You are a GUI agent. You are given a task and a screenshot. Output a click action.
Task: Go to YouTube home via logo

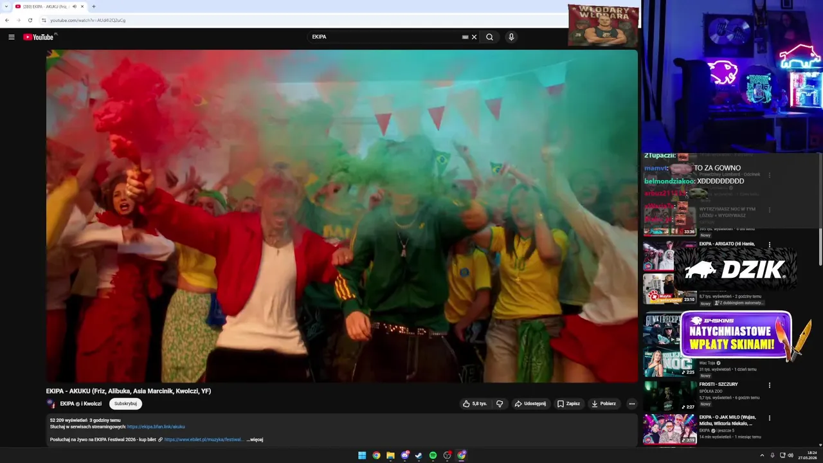pos(39,37)
